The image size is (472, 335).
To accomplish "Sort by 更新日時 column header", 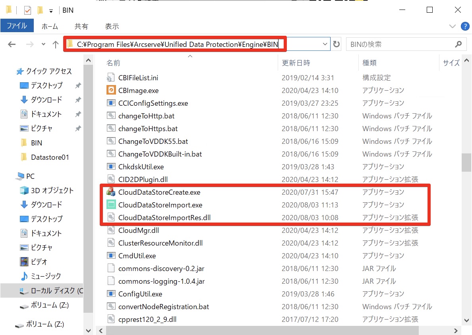I will [296, 63].
